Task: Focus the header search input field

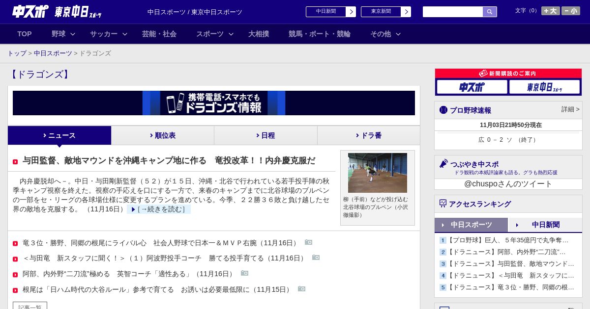Action: click(x=453, y=12)
